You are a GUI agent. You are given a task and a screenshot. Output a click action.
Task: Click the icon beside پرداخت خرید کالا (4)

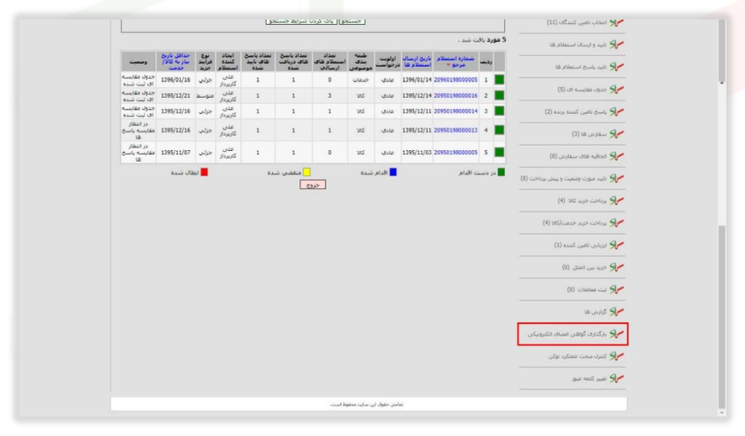click(617, 201)
